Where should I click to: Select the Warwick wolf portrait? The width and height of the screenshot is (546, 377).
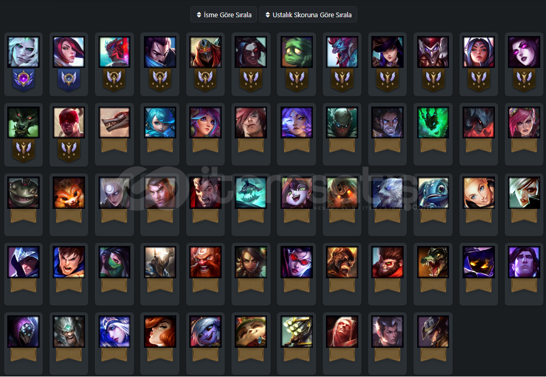(23, 122)
